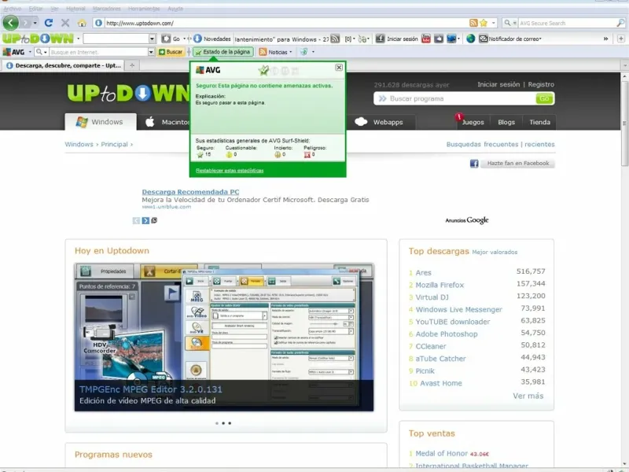Expand the address bar history dropdown
The width and height of the screenshot is (629, 472).
494,23
